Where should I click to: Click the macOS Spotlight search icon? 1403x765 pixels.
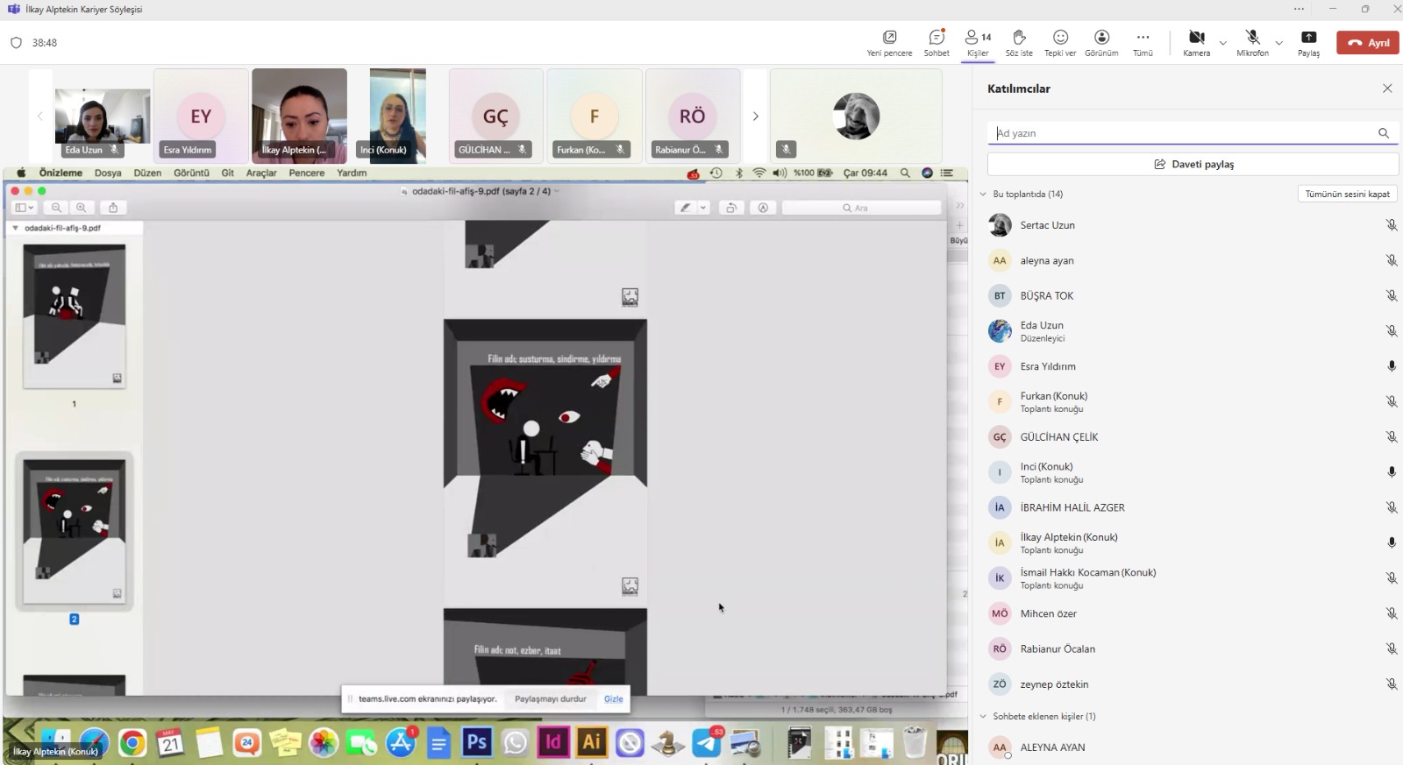tap(905, 174)
